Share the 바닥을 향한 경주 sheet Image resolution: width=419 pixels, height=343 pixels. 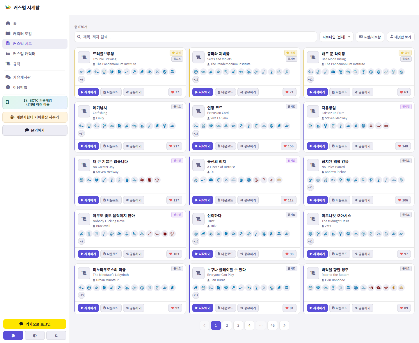click(x=363, y=308)
